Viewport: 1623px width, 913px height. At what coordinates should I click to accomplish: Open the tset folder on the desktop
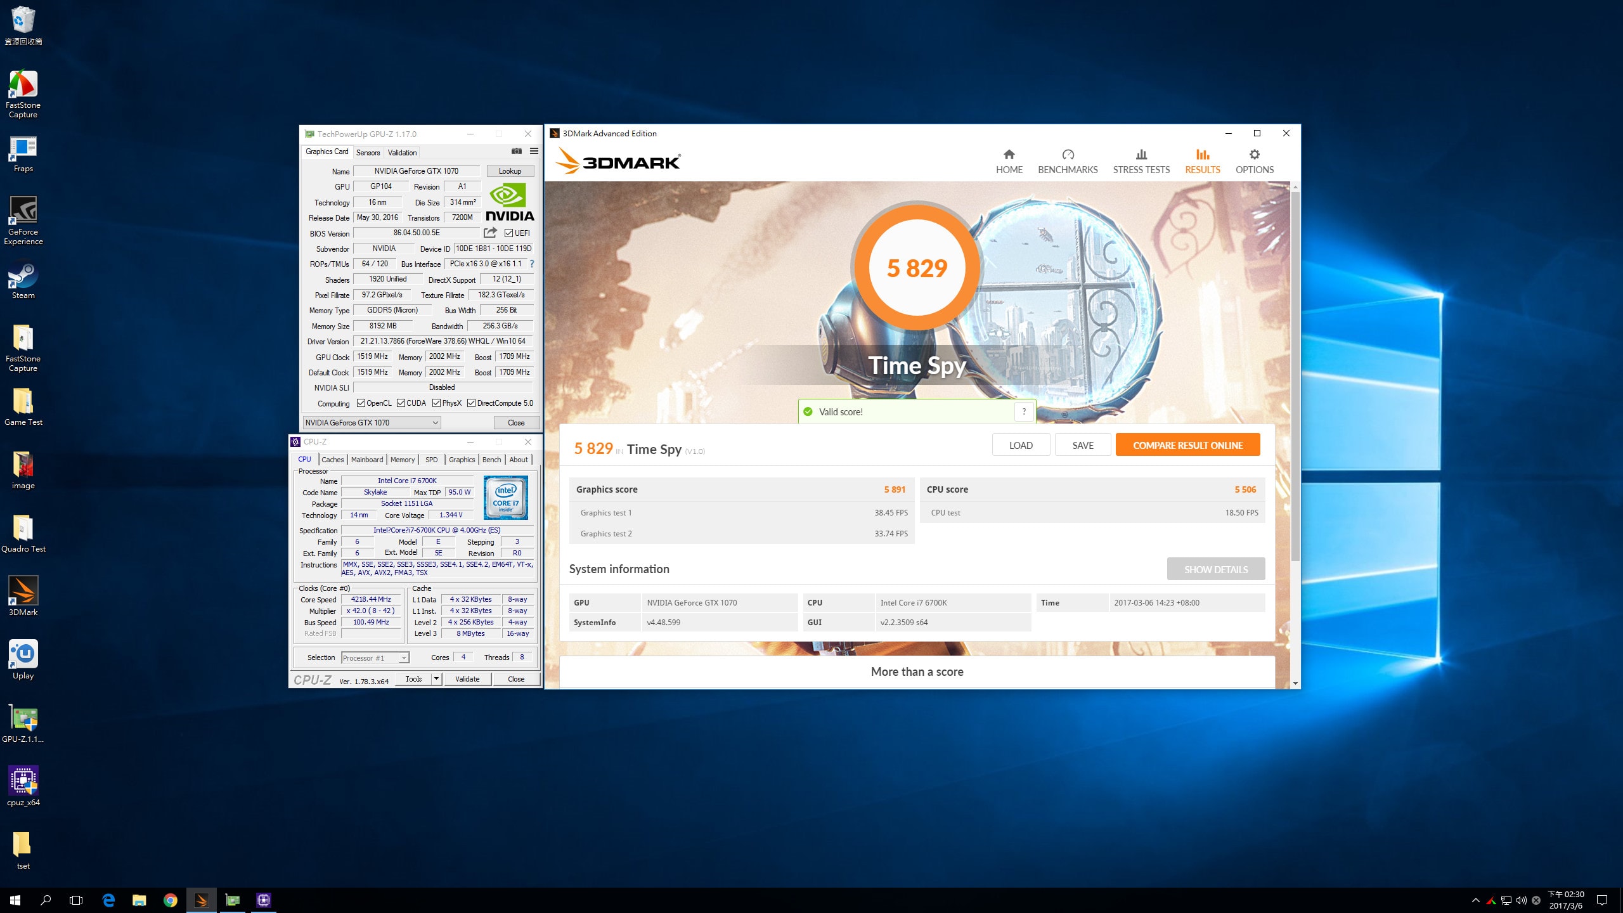click(23, 850)
